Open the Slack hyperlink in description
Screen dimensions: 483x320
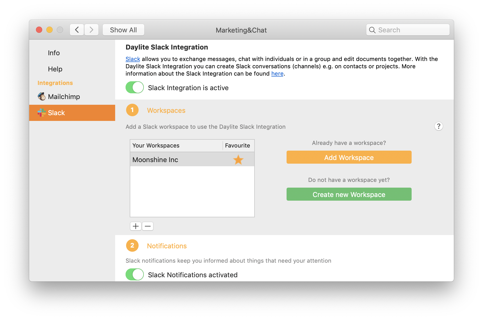pos(133,59)
